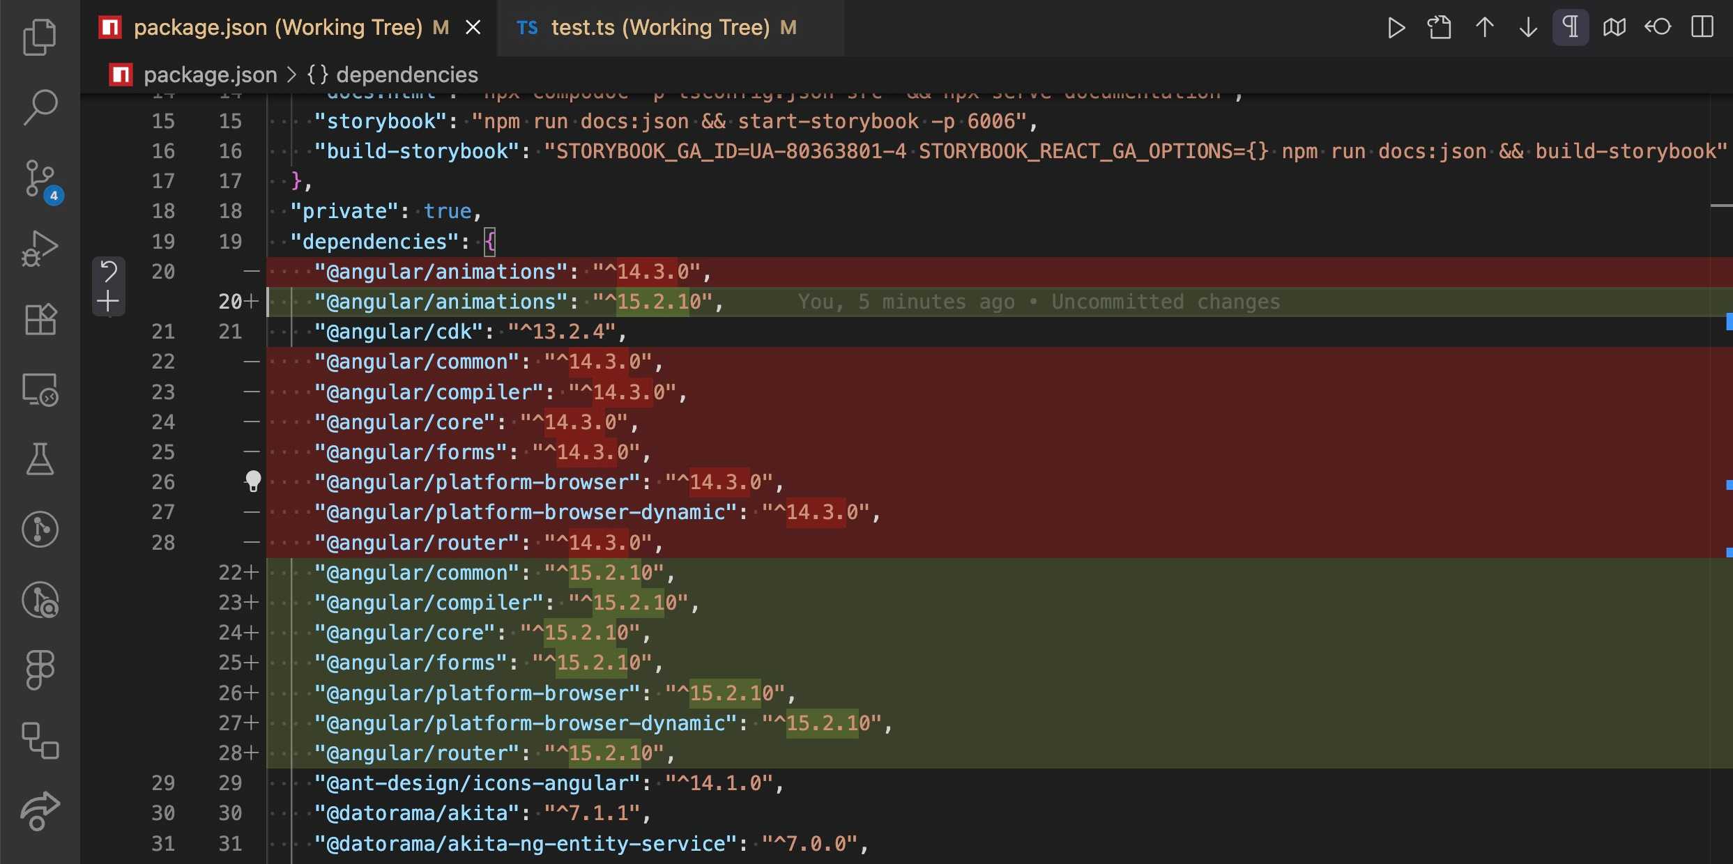Click the "storybook" script name
The image size is (1733, 864).
pos(380,121)
